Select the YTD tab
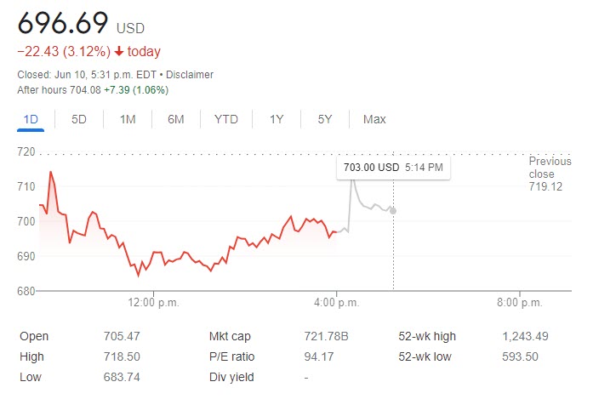 click(x=225, y=119)
